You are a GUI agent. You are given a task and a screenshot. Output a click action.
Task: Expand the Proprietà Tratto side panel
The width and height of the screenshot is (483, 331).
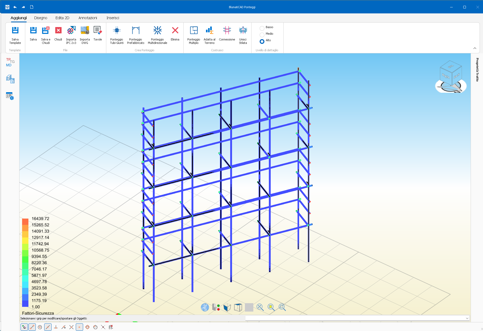click(x=477, y=70)
